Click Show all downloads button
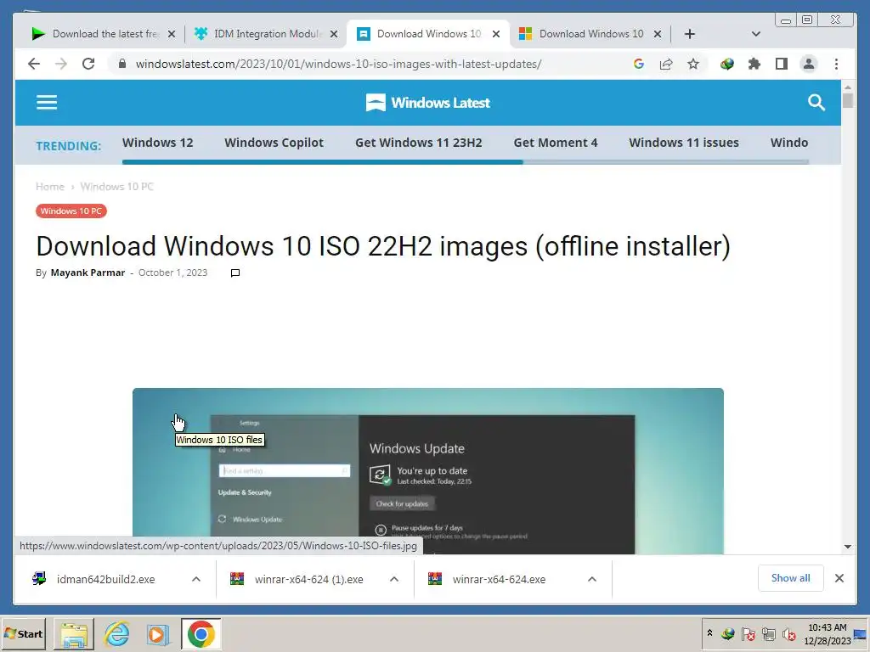 pyautogui.click(x=791, y=578)
